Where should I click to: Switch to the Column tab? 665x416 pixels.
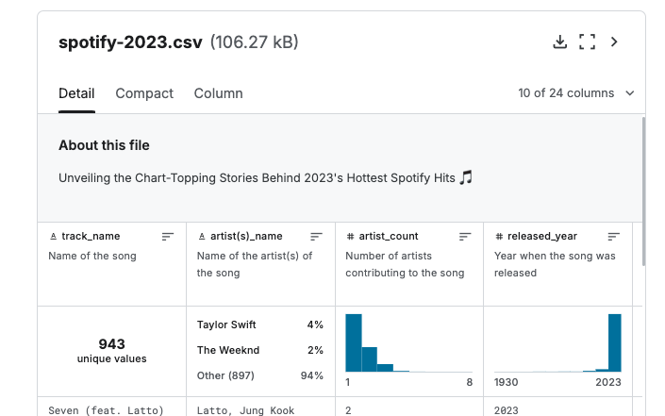[x=219, y=93]
